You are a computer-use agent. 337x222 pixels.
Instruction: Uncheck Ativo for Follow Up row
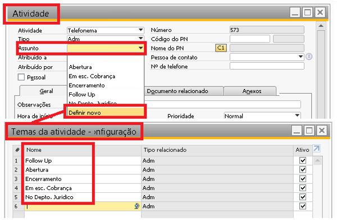pos(303,160)
